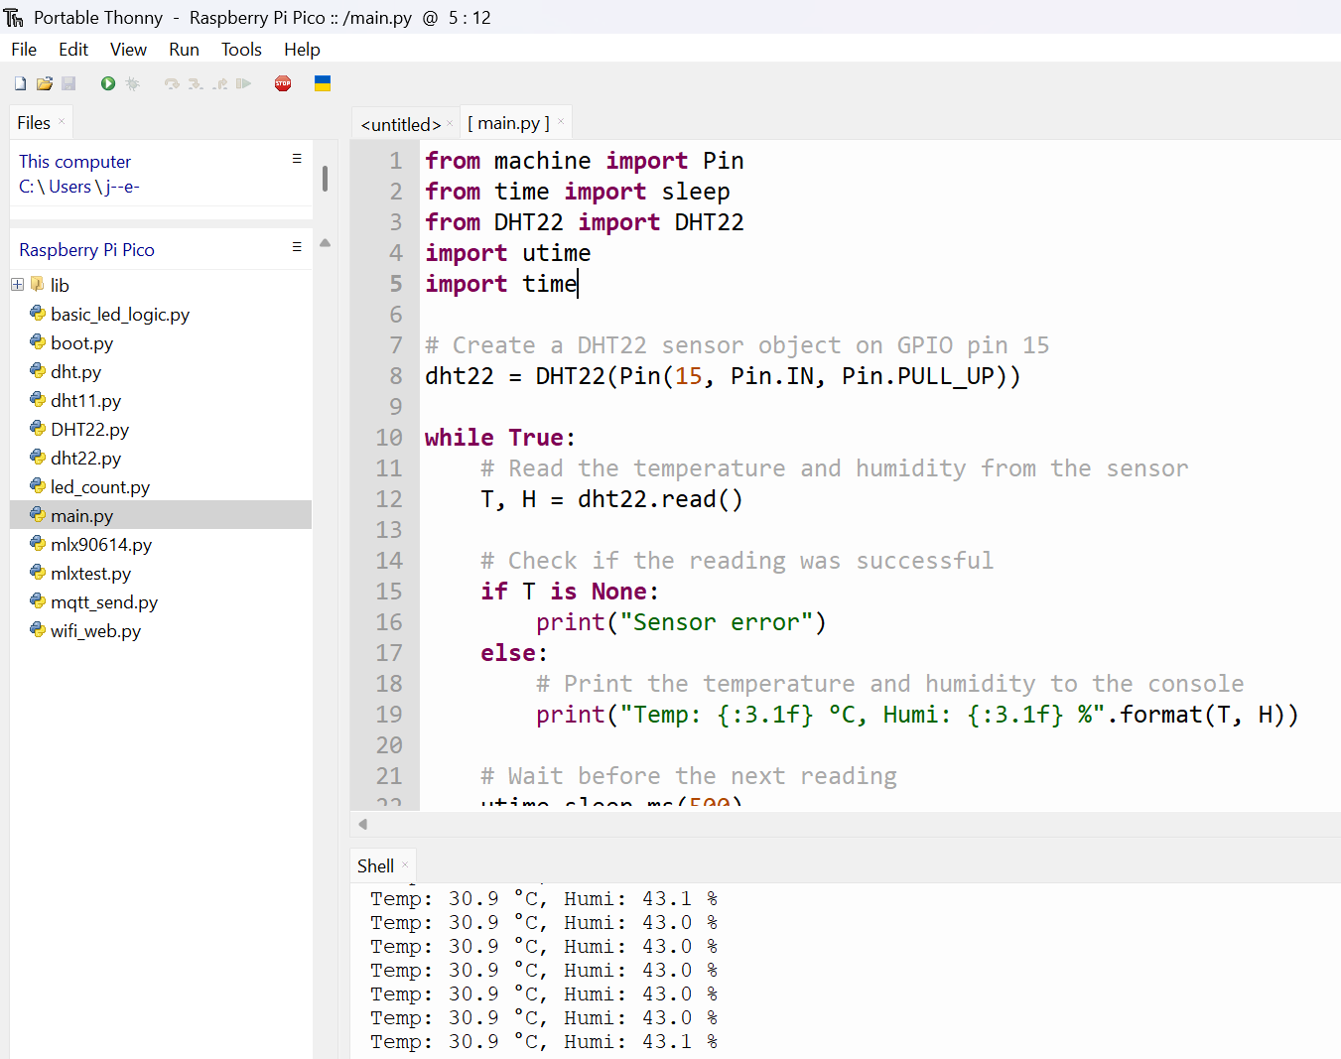Open This computer panel options menu

coord(296,159)
